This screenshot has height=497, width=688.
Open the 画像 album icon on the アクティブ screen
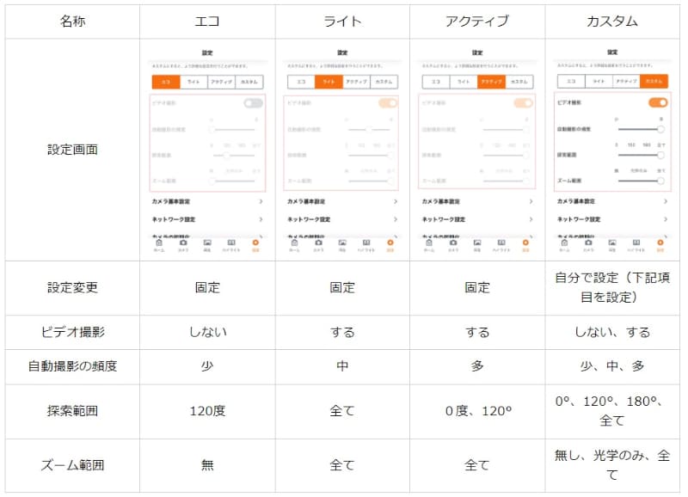click(478, 242)
